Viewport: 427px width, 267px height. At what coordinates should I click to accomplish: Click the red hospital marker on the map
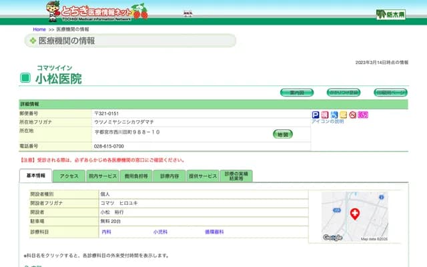click(x=355, y=214)
